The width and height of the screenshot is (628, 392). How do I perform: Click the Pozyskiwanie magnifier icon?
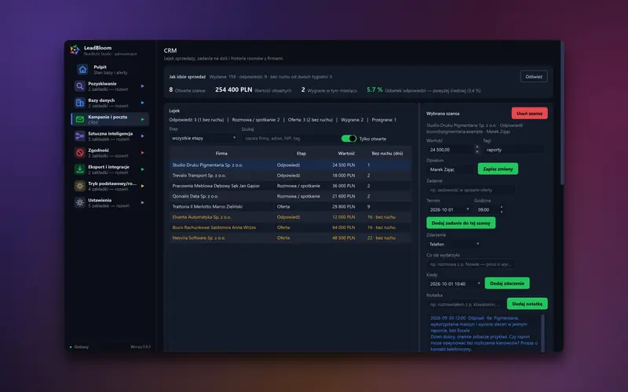[x=80, y=86]
